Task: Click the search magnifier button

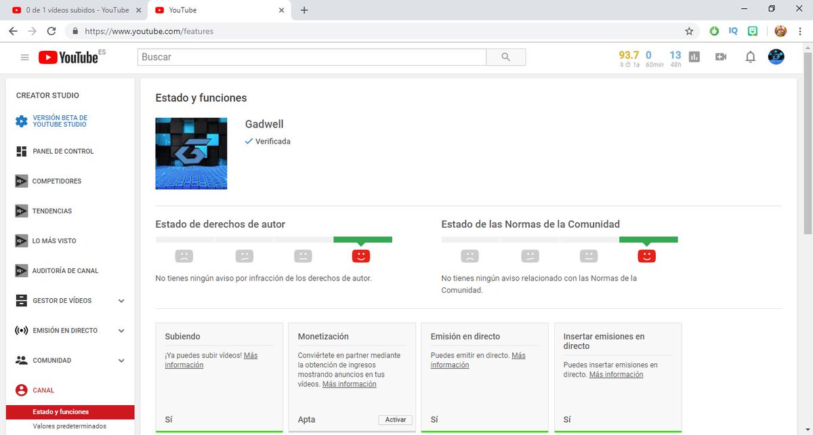Action: 505,58
